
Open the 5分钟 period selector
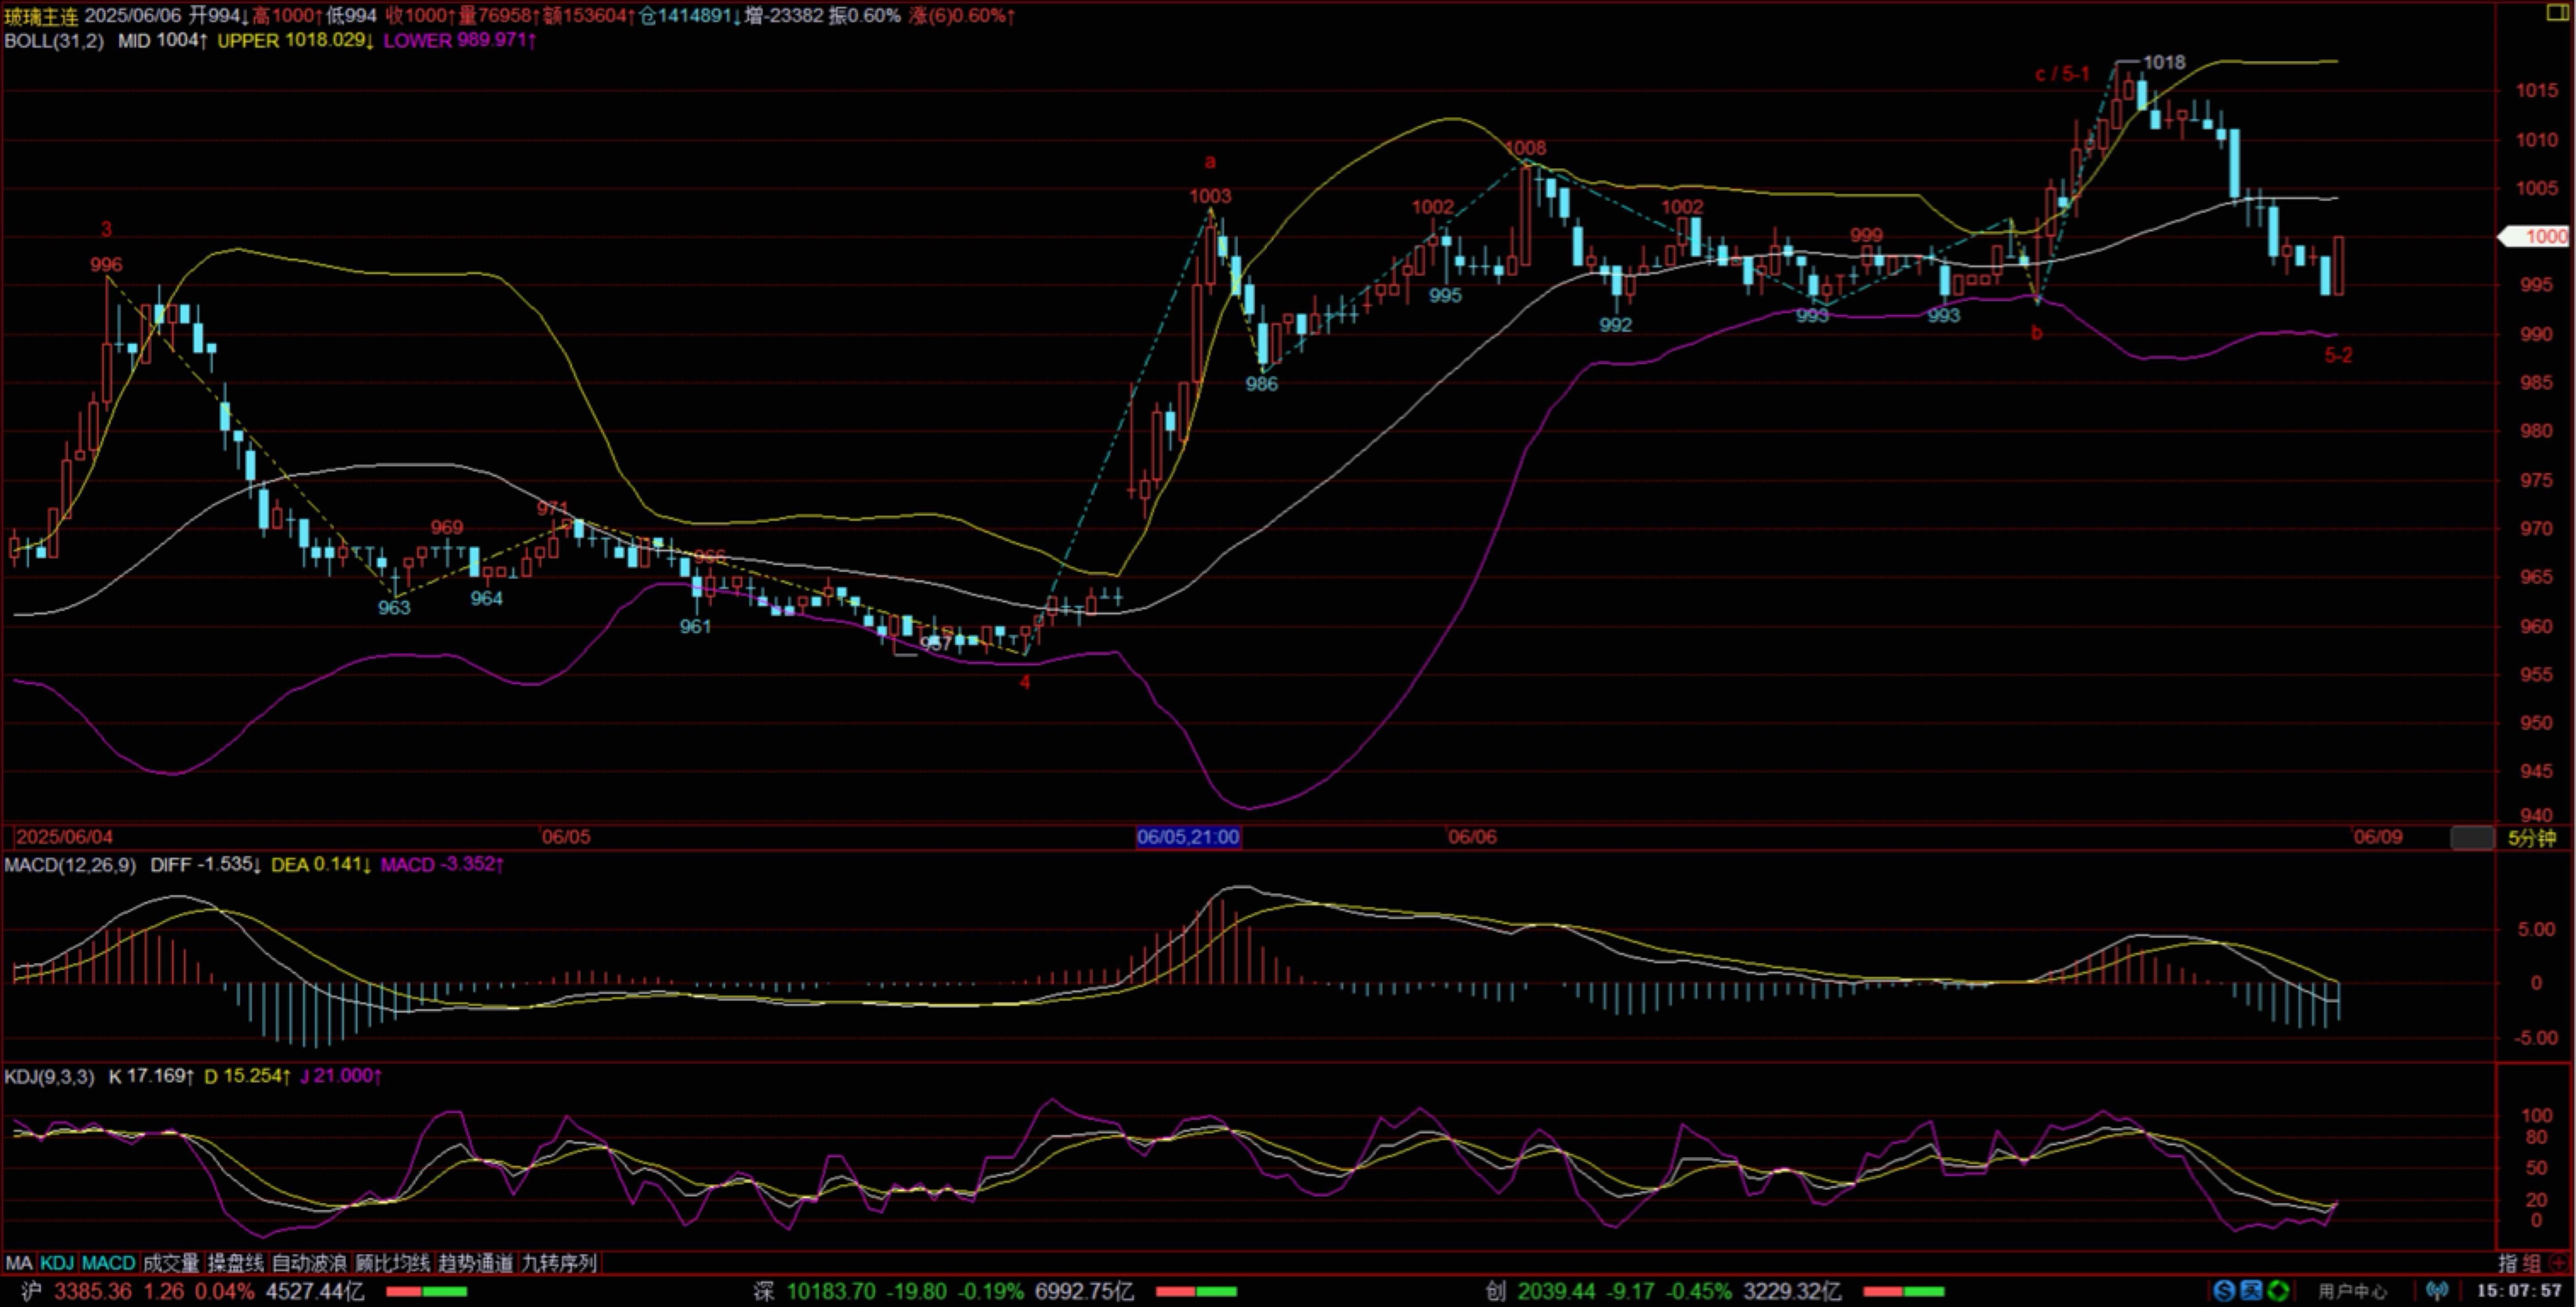(x=2531, y=837)
